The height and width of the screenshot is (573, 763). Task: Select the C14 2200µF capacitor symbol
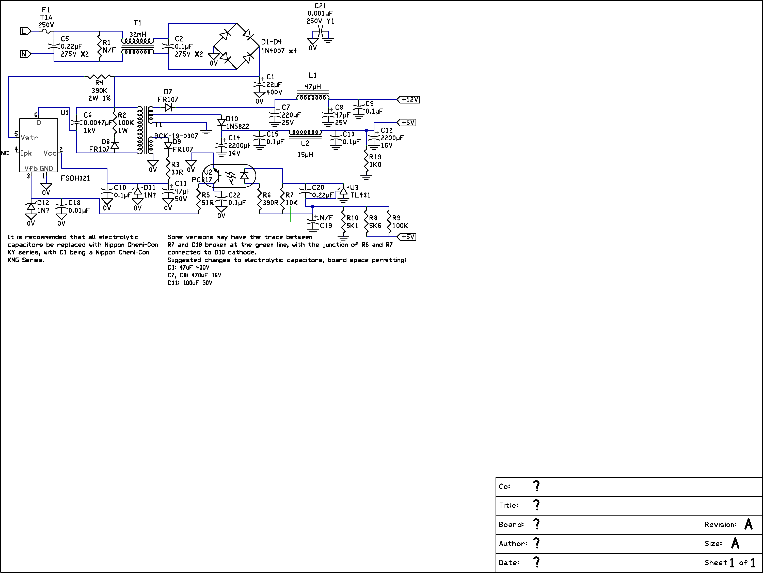pos(221,145)
